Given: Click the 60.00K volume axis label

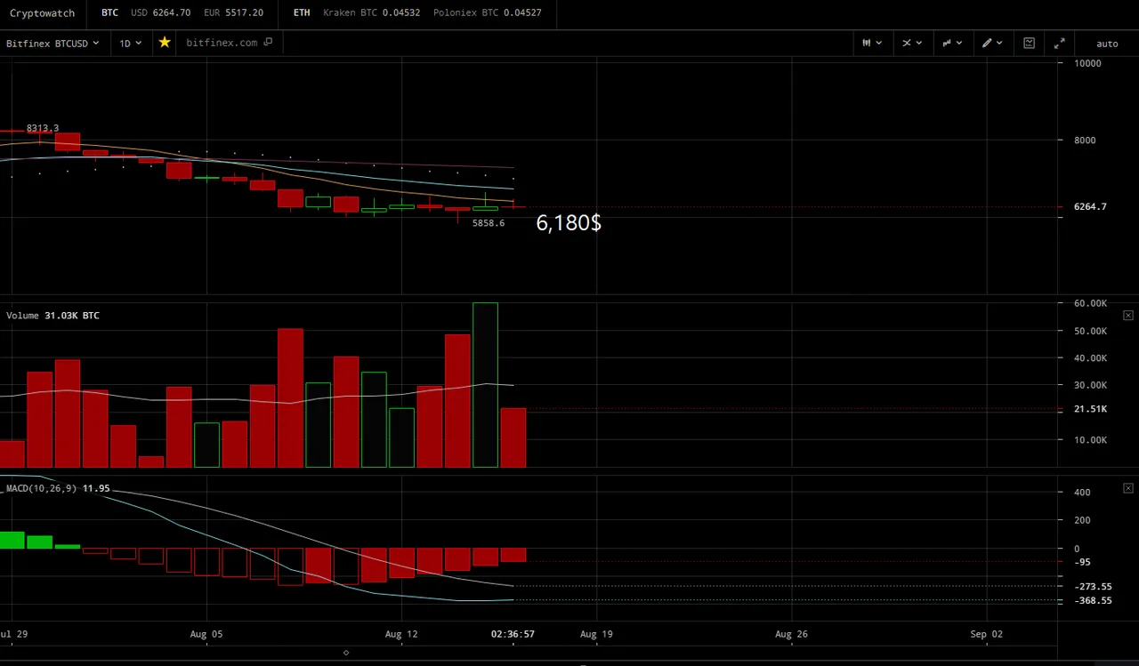Looking at the screenshot, I should (x=1090, y=303).
